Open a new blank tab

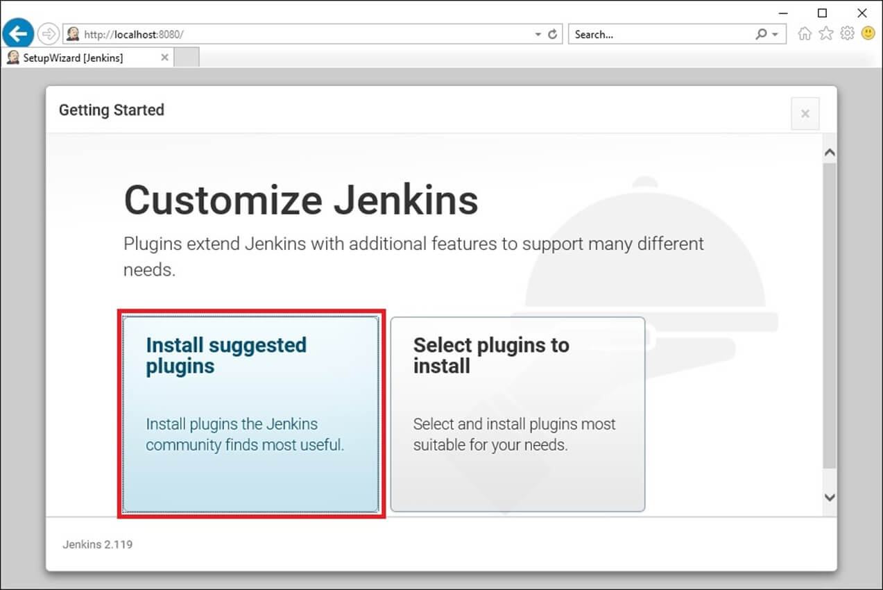(186, 58)
